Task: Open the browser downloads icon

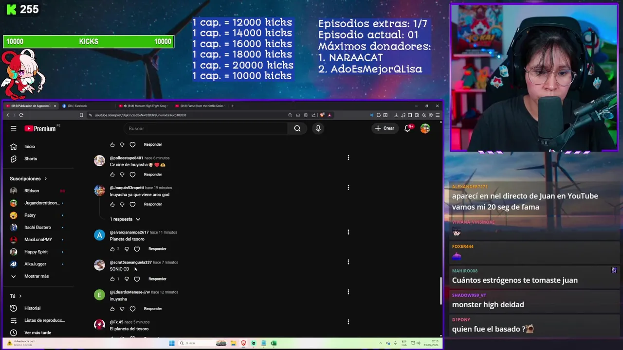Action: coord(396,115)
